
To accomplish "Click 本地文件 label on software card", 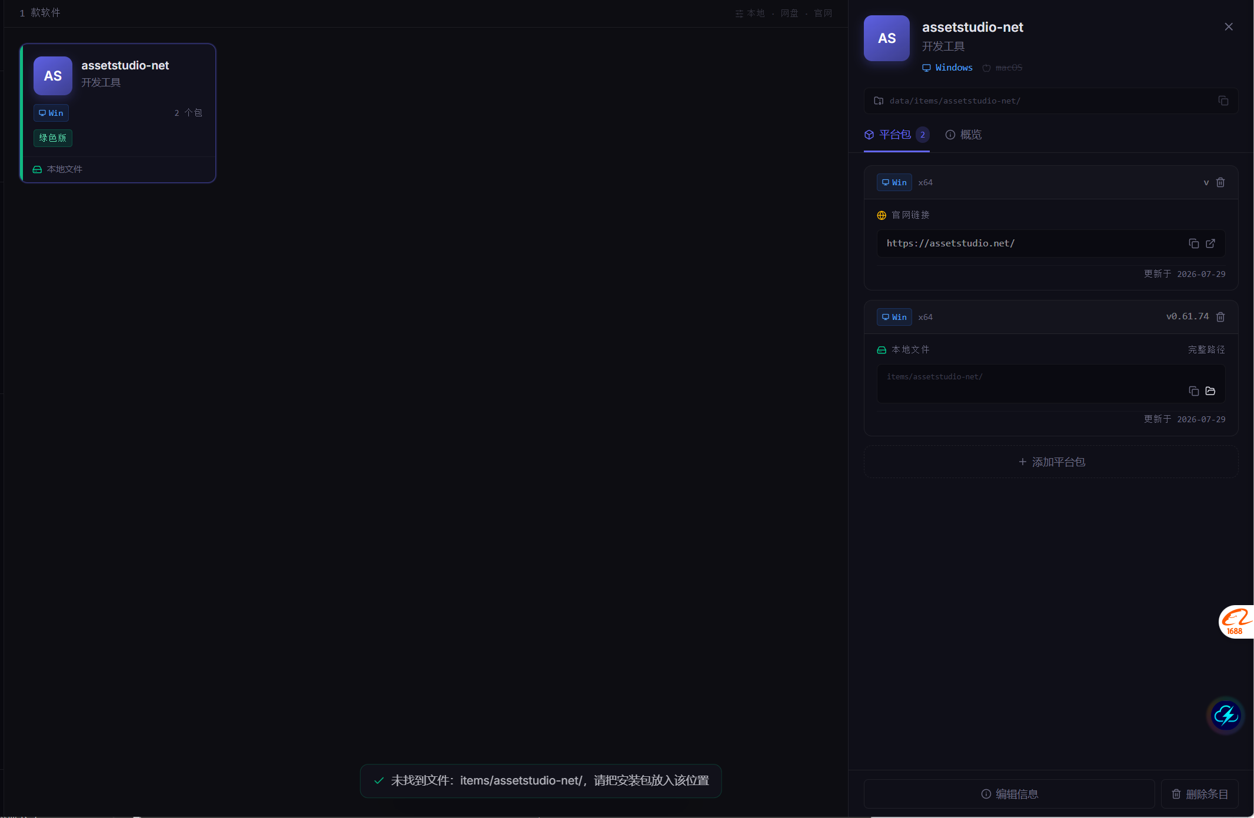I will pyautogui.click(x=65, y=169).
